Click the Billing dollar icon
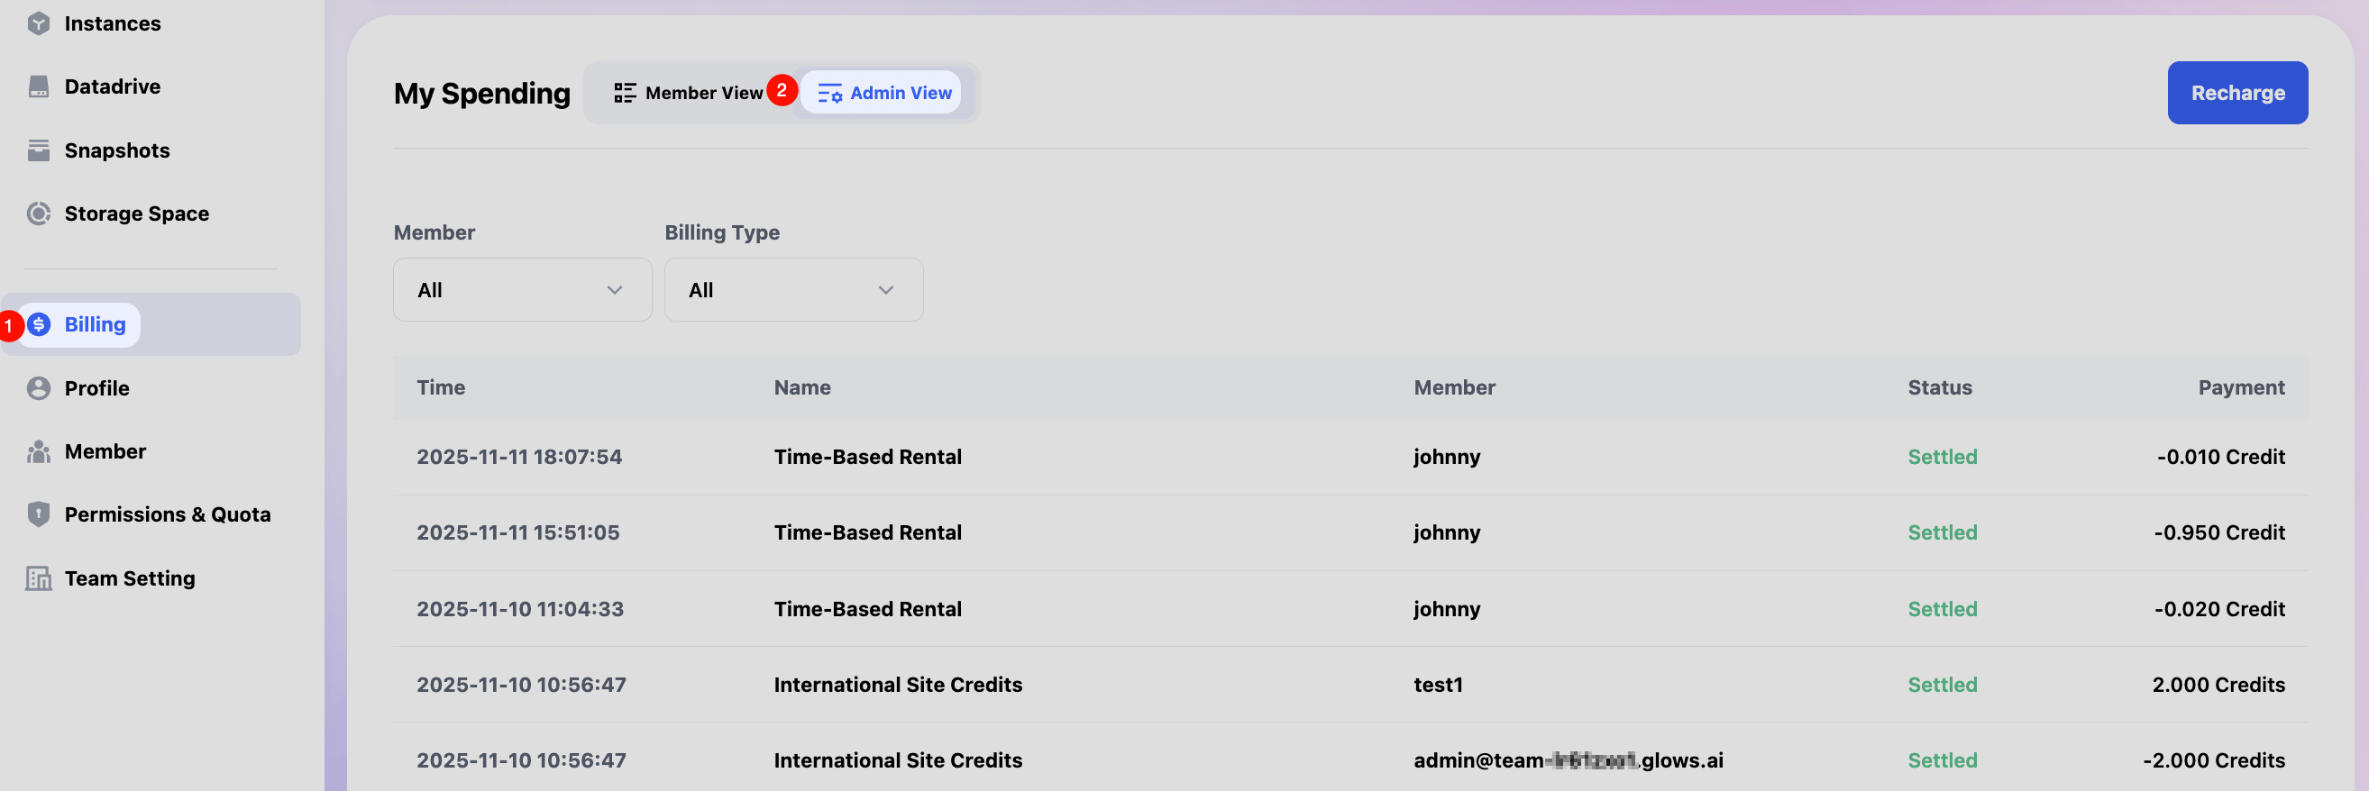 tap(39, 324)
